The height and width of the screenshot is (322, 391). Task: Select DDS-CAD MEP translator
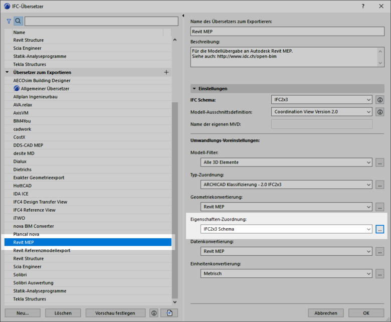88,145
